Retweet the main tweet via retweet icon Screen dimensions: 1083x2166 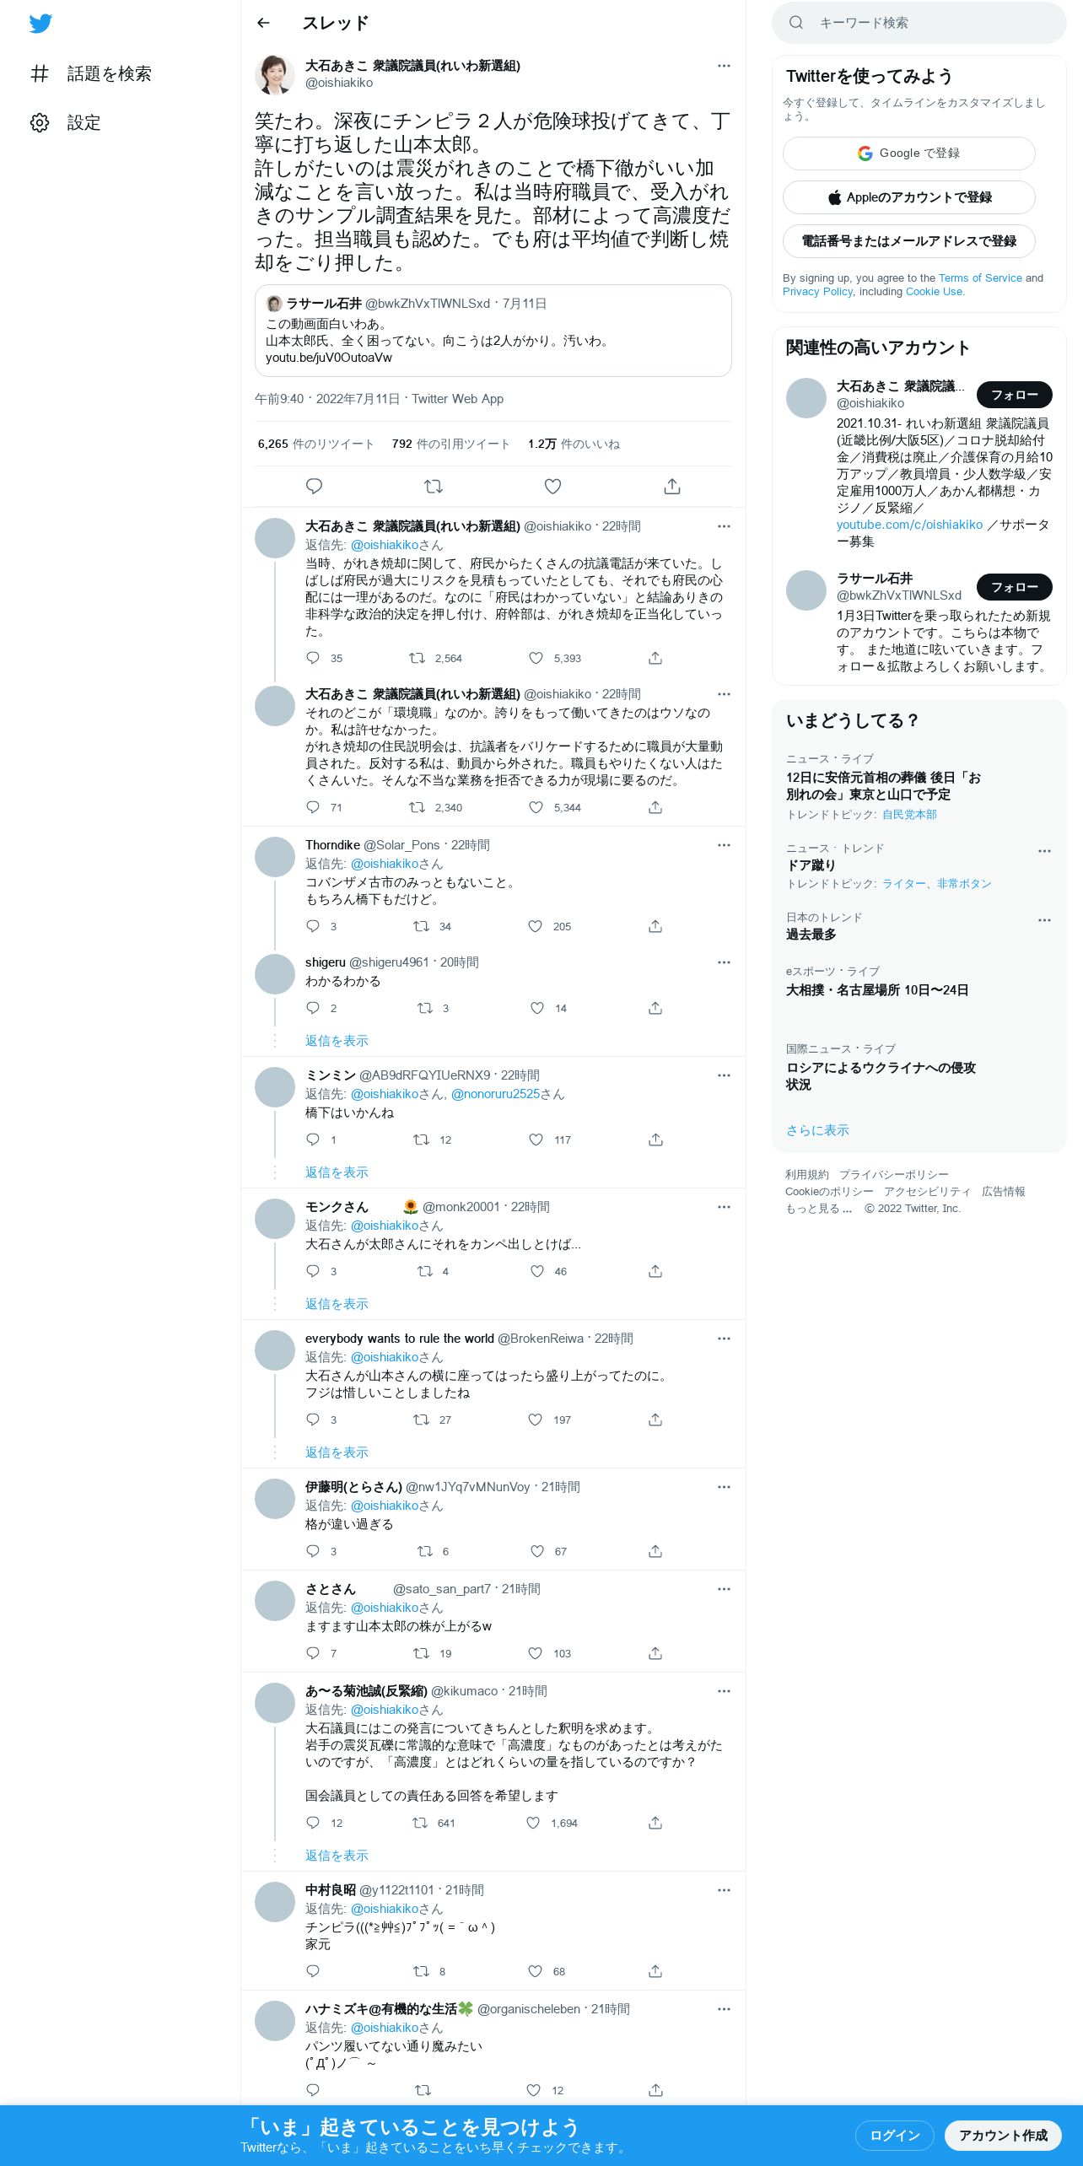(434, 486)
